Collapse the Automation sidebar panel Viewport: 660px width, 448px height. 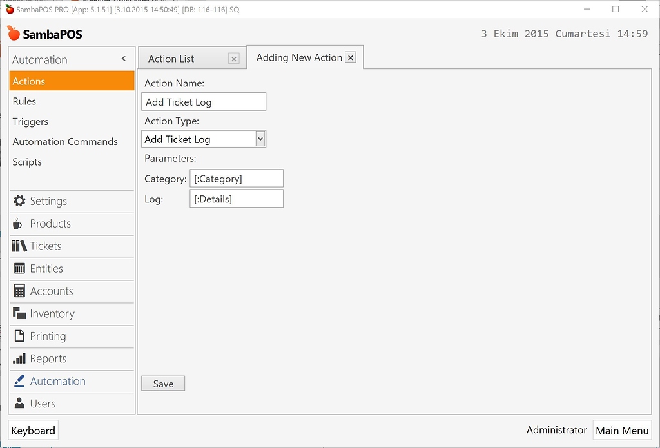123,58
